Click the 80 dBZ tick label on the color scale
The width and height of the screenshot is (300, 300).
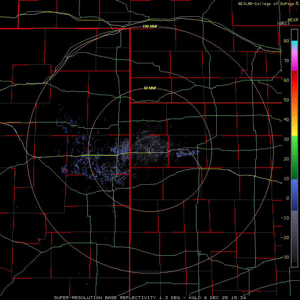coord(286,41)
